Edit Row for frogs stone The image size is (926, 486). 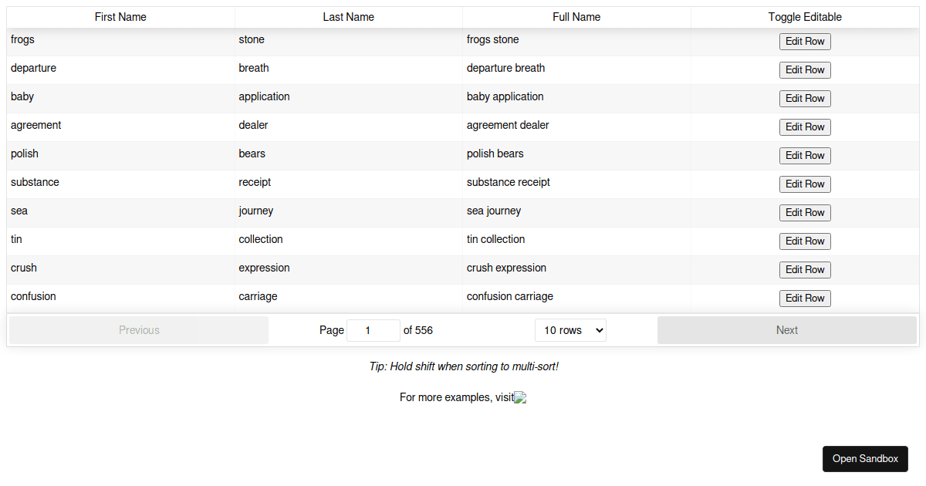click(x=805, y=41)
